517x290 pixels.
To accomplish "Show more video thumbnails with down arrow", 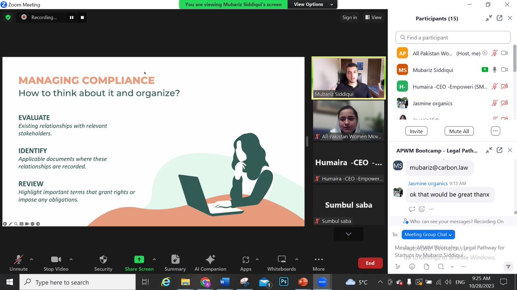I will [349, 234].
